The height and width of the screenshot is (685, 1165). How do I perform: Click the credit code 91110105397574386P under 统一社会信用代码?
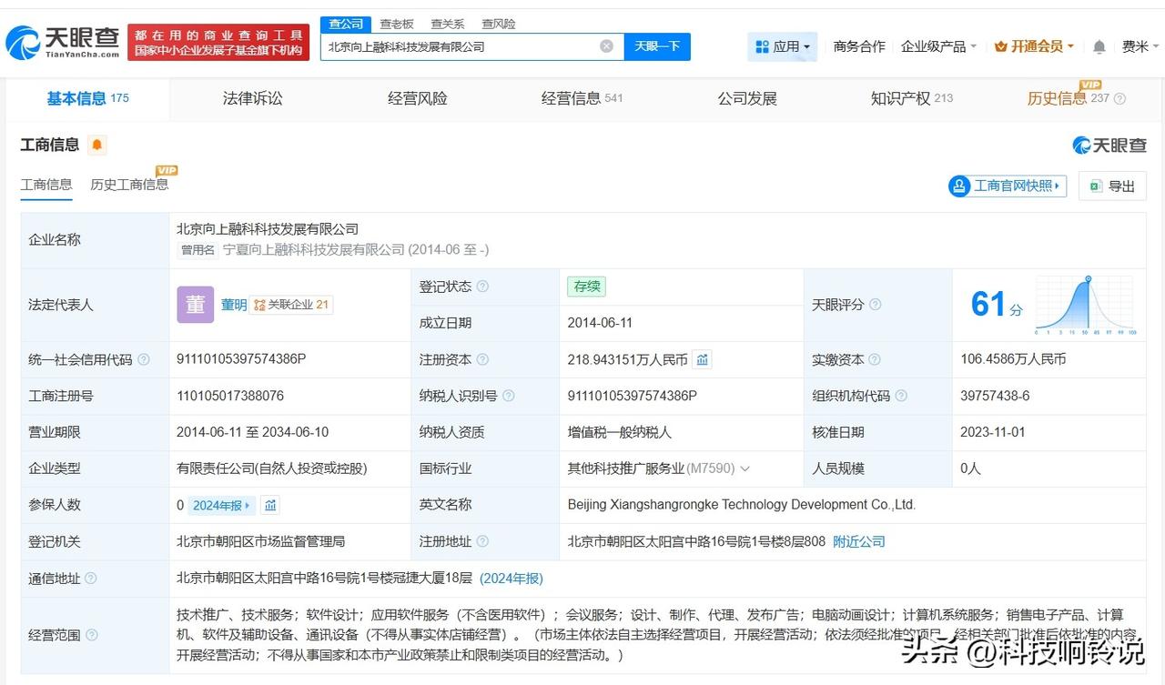[241, 359]
